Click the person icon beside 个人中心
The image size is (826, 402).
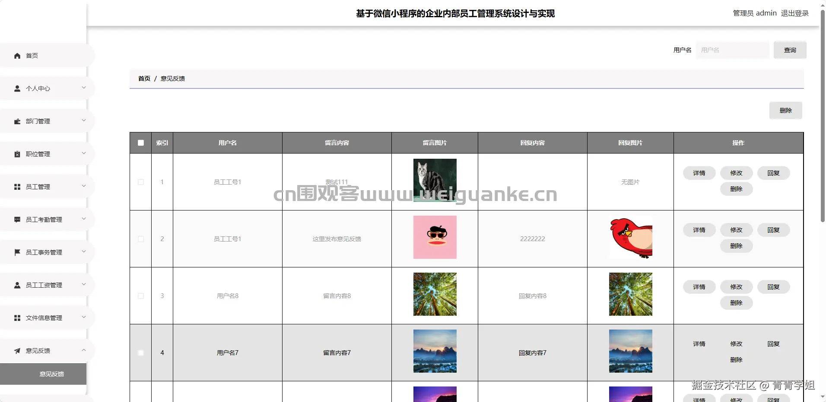click(x=17, y=88)
